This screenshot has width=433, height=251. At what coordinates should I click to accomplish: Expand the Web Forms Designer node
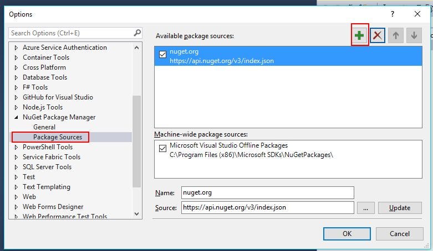pos(16,207)
